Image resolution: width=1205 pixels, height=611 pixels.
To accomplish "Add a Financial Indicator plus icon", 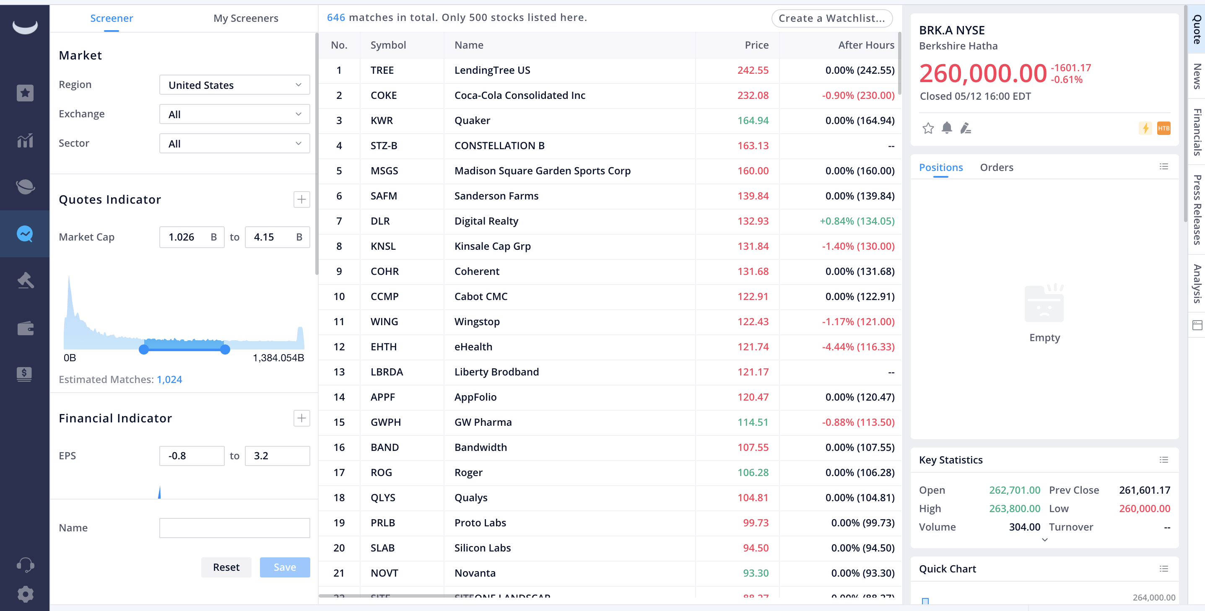I will 302,418.
